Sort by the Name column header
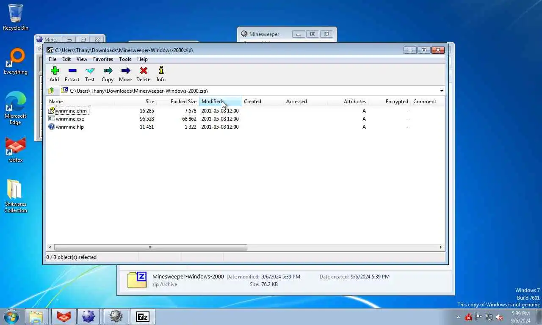 (x=80, y=102)
